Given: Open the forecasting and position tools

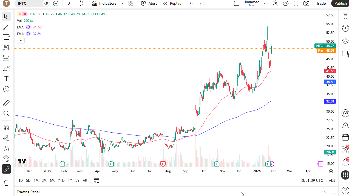Looking at the screenshot, I should (6, 58).
